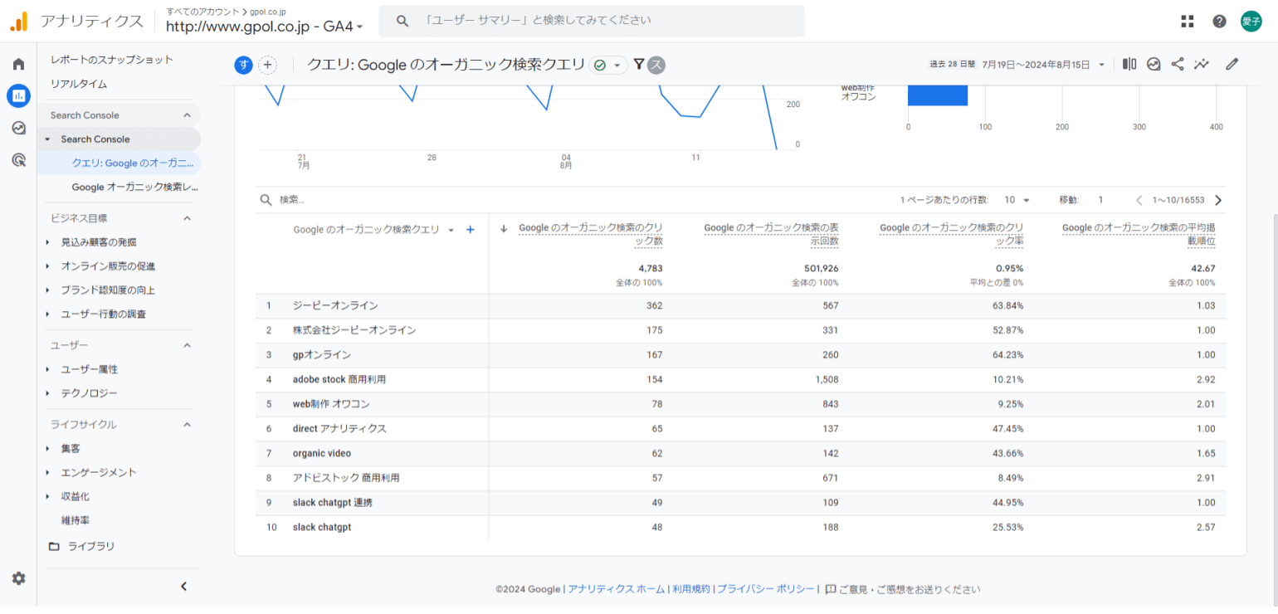The width and height of the screenshot is (1278, 614).
Task: Select クエリ: Google のオーガニック検索 sidebar item
Action: (x=119, y=163)
